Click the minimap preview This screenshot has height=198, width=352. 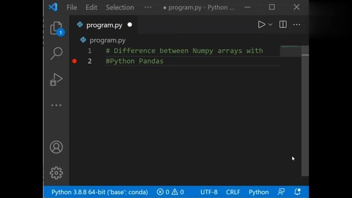tap(290, 51)
